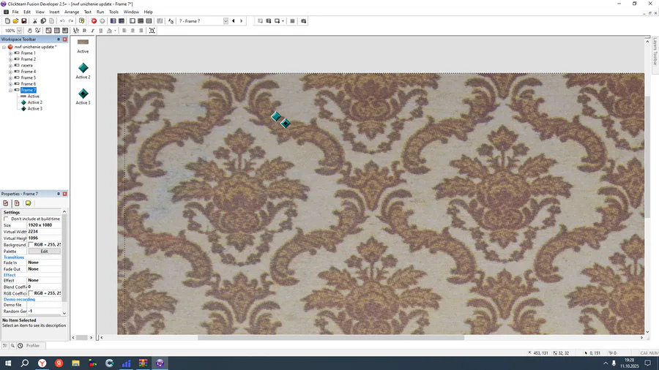Open the Insert menu
The height and width of the screenshot is (370, 659).
click(54, 12)
